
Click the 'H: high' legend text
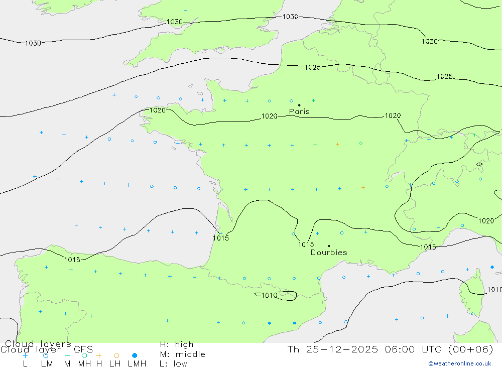176,344
